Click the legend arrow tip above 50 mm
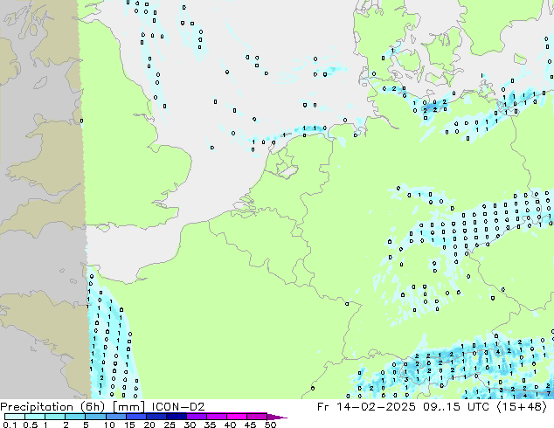 [277, 417]
